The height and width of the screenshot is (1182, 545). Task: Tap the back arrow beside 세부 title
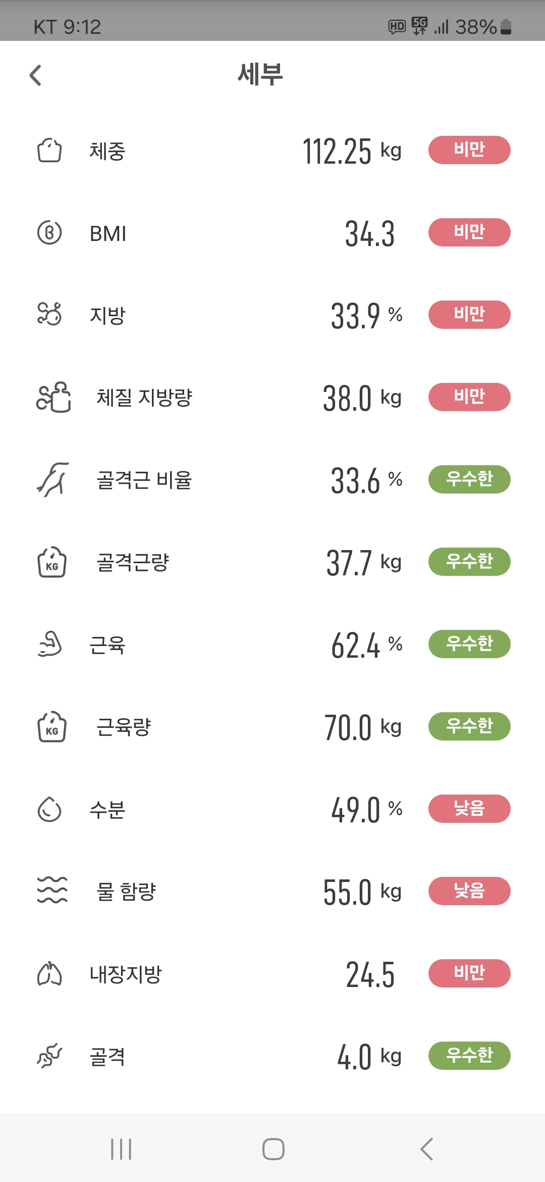pos(35,76)
